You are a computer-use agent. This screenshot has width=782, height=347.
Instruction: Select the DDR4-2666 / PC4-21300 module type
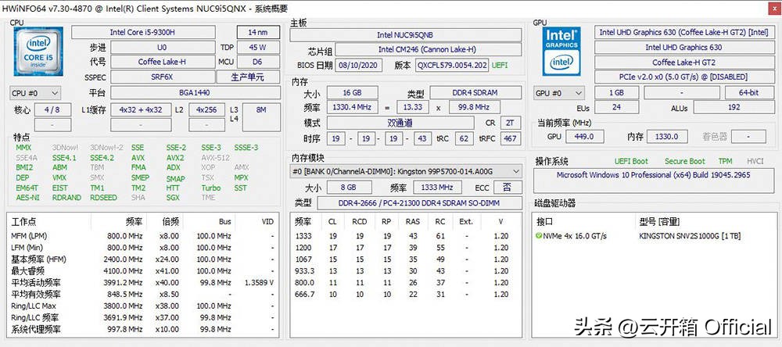[x=419, y=203]
